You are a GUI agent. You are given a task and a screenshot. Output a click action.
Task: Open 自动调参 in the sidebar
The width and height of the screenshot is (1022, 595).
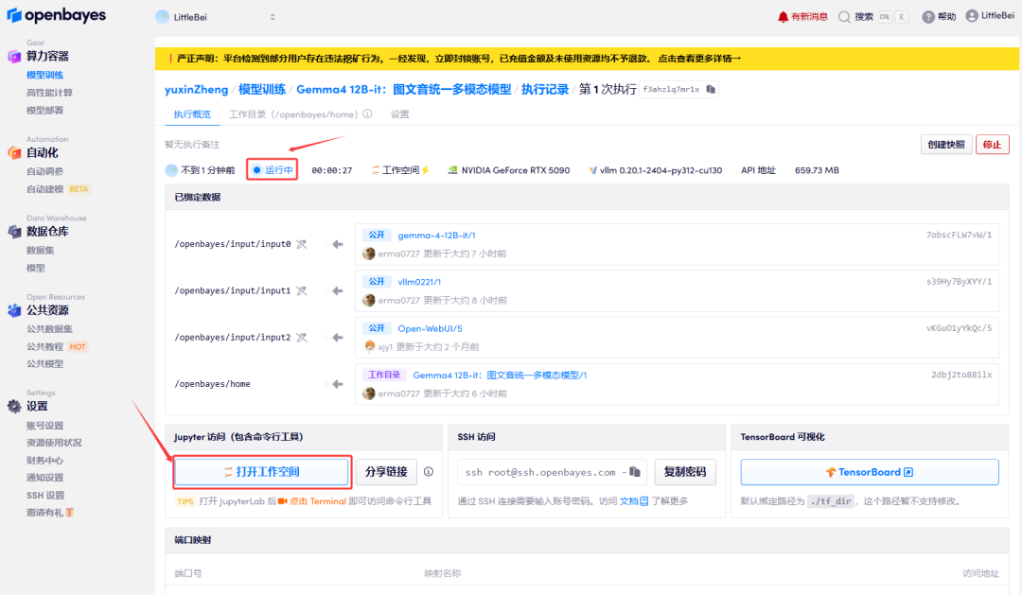tap(45, 171)
